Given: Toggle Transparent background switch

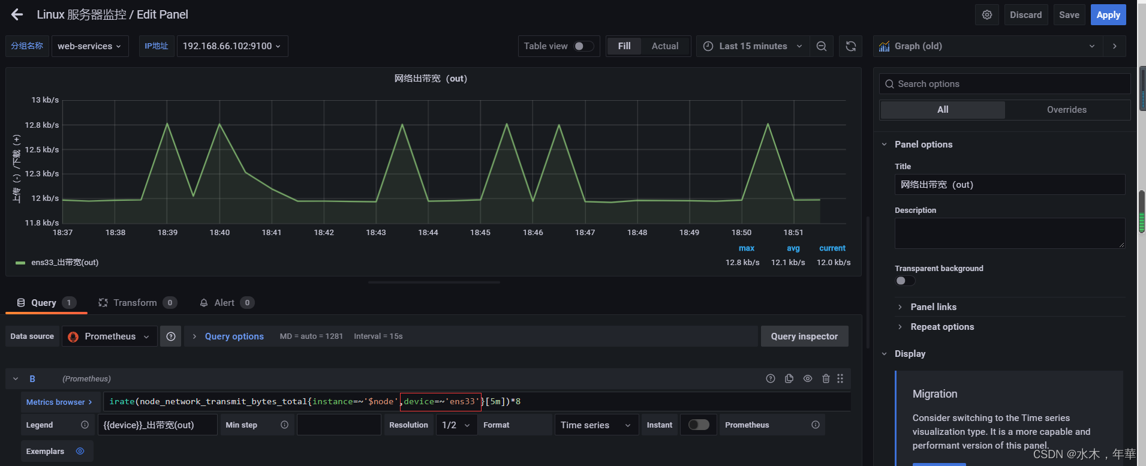Looking at the screenshot, I should [906, 281].
